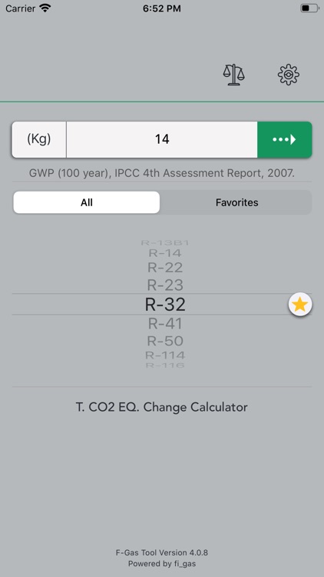Tap the Wi-Fi status icon
Screen dimensions: 324x577
tap(45, 8)
